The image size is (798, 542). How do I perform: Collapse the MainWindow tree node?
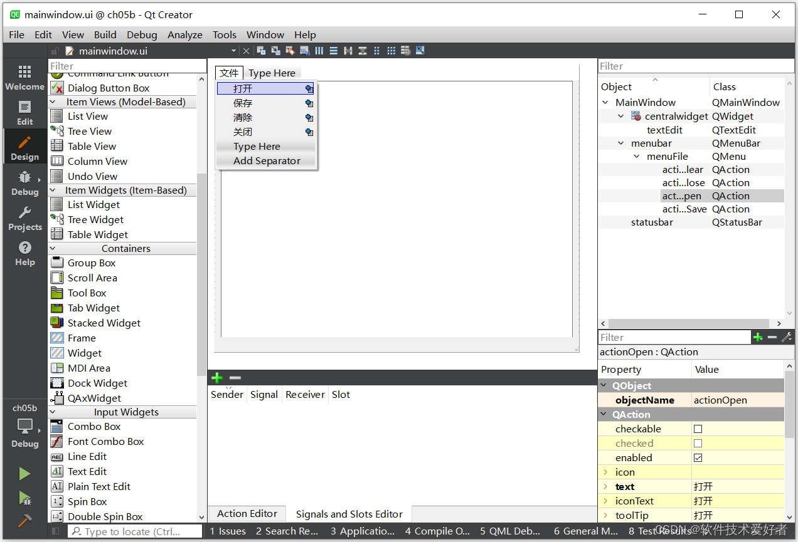[x=605, y=103]
